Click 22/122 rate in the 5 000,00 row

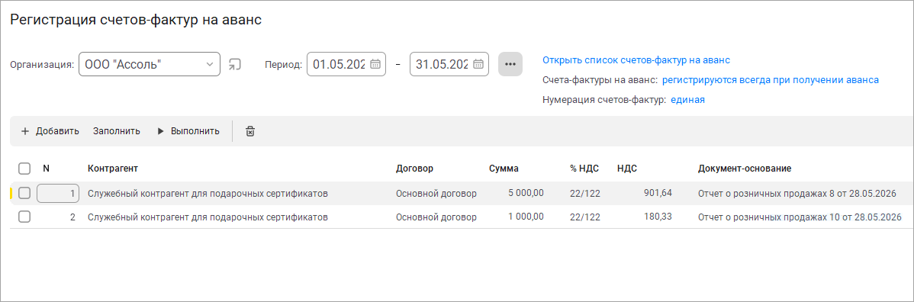tap(585, 194)
